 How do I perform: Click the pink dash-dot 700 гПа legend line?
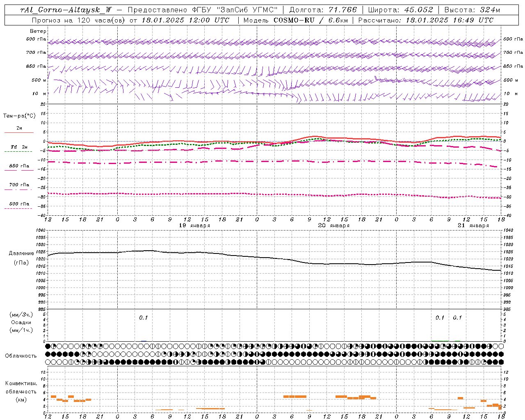pyautogui.click(x=18, y=189)
